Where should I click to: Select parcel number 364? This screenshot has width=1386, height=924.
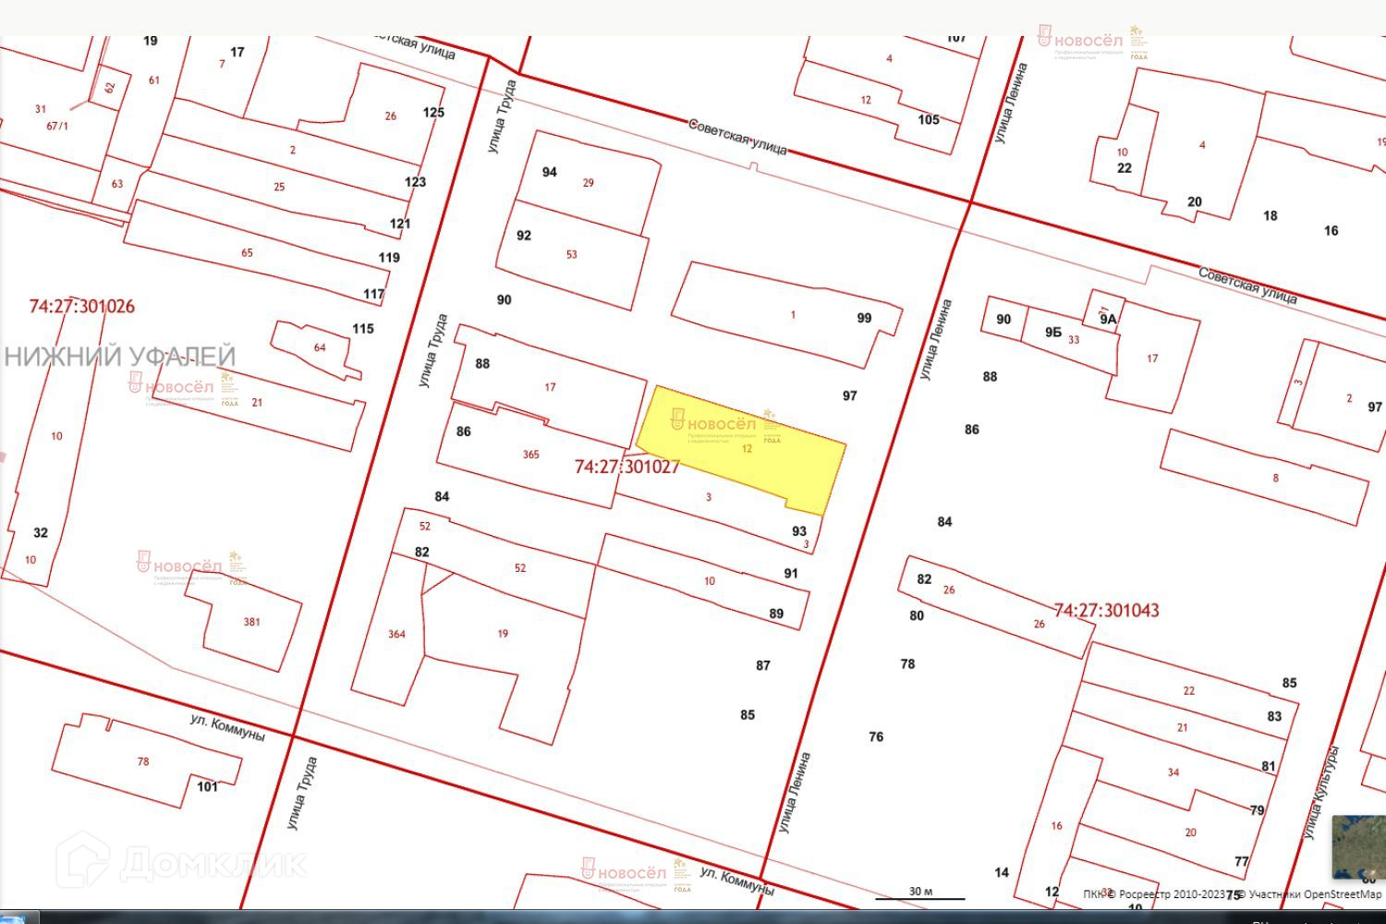tap(396, 634)
